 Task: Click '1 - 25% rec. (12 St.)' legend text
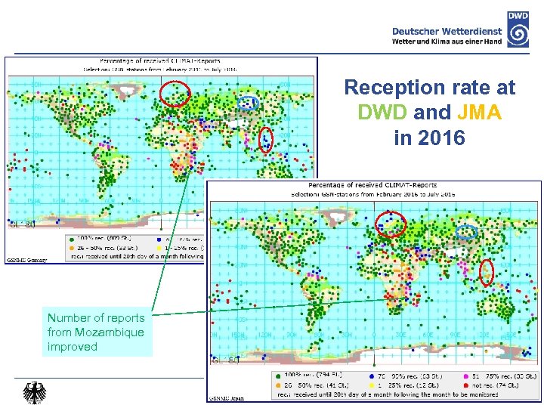tap(409, 385)
